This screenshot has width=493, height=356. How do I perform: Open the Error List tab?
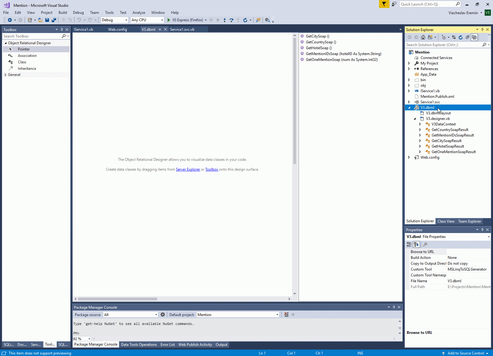tap(168, 345)
